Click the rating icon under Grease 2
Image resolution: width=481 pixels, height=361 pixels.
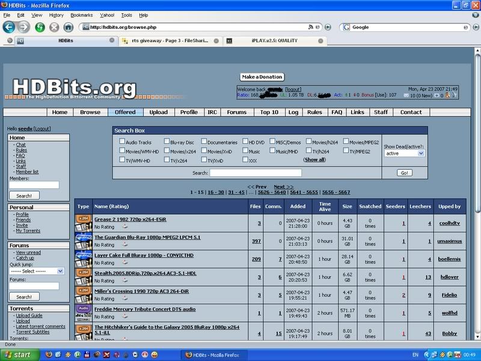[125, 227]
